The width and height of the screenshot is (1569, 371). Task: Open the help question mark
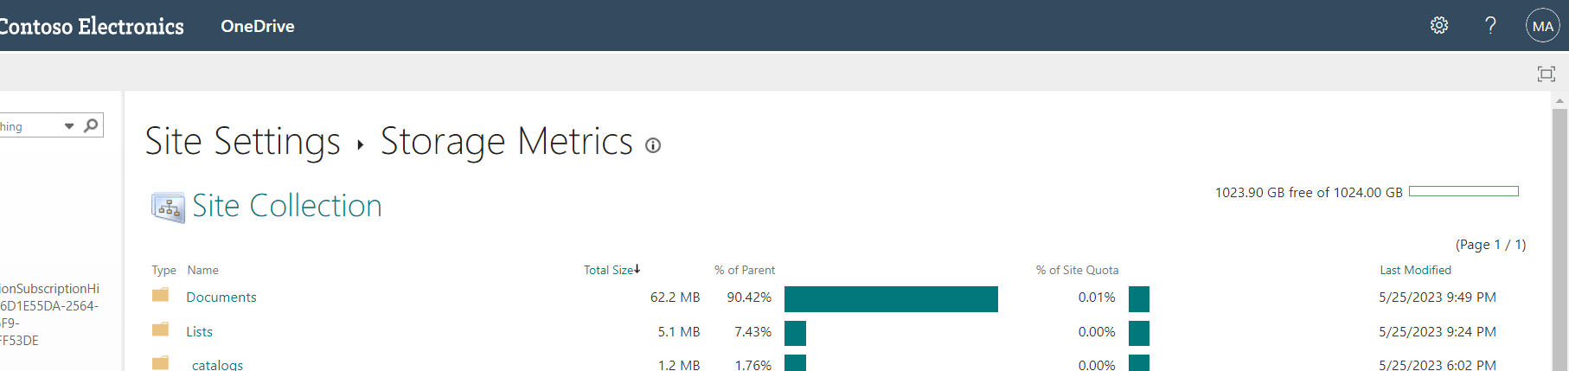(x=1490, y=25)
